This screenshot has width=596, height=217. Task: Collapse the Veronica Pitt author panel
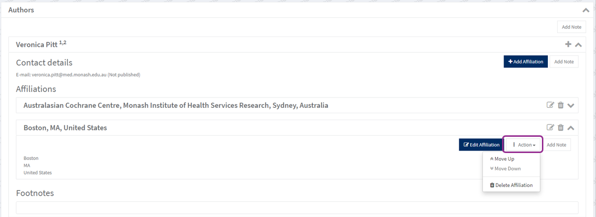(x=578, y=45)
